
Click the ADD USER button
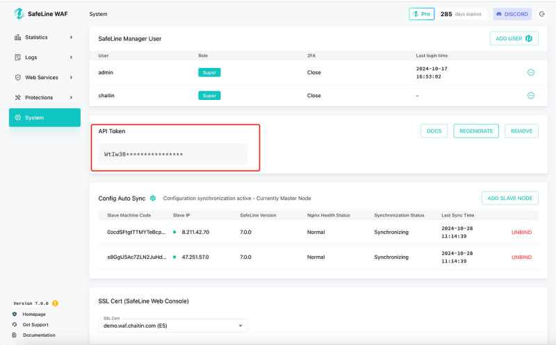pyautogui.click(x=514, y=39)
